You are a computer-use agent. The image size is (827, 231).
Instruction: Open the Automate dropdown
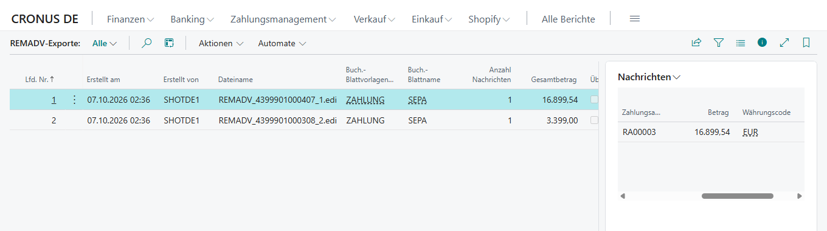pyautogui.click(x=282, y=43)
